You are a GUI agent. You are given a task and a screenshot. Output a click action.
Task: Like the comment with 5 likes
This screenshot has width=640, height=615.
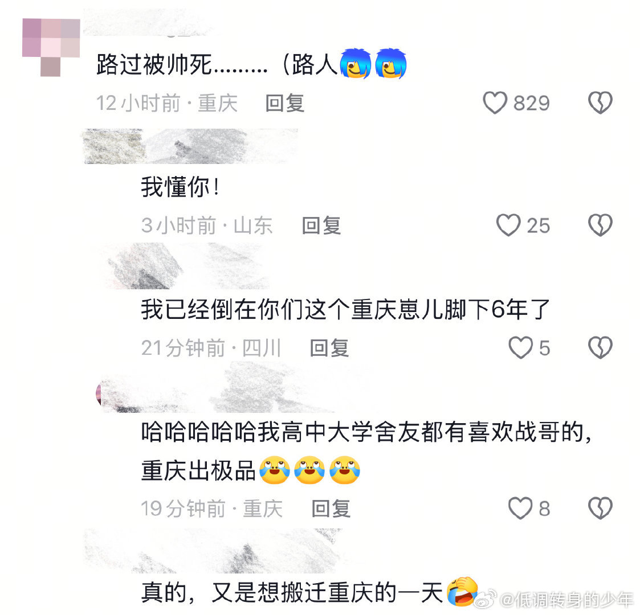pos(520,347)
